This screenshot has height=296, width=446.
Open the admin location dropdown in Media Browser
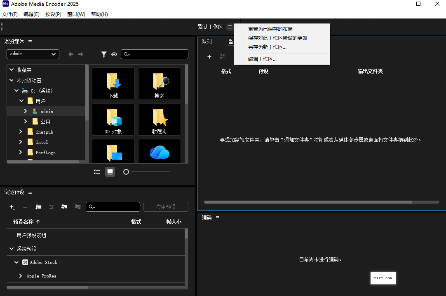pos(33,54)
